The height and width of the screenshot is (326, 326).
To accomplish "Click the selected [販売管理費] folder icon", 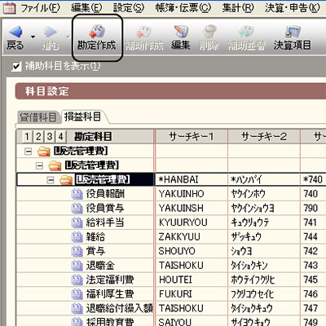I will point(66,180).
